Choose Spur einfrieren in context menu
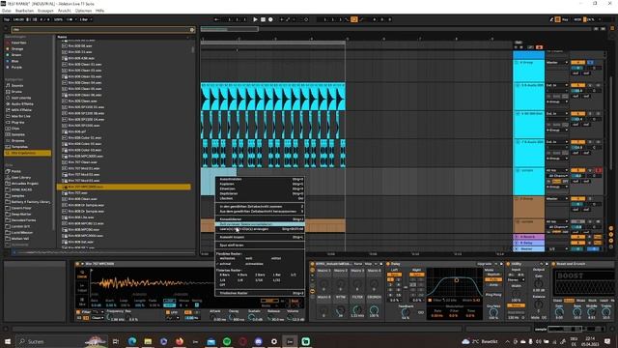 [x=260, y=245]
